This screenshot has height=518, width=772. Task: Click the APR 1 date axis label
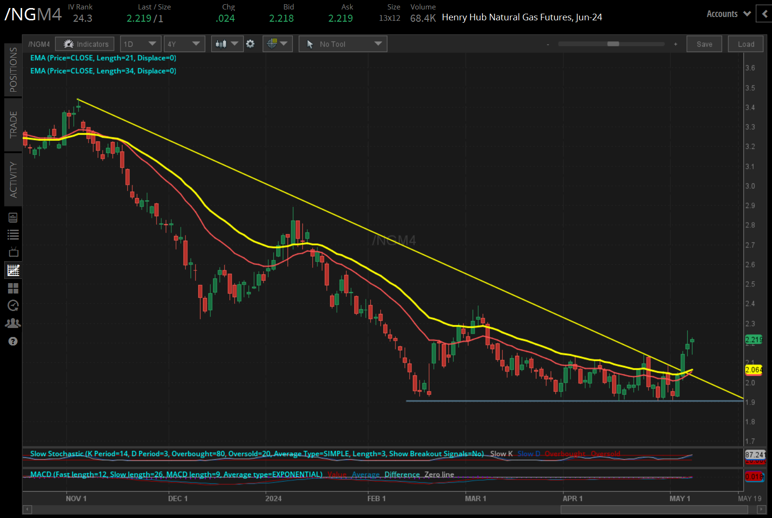pyautogui.click(x=572, y=499)
